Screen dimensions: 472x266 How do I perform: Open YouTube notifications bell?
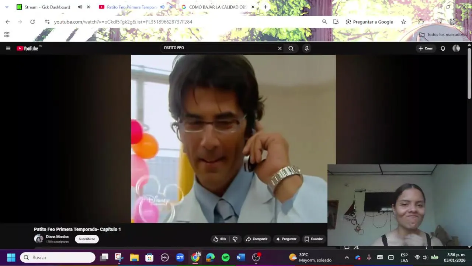(443, 48)
